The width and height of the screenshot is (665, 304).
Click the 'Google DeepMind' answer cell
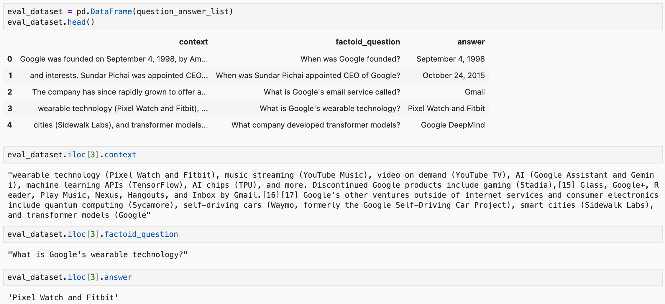(x=453, y=125)
